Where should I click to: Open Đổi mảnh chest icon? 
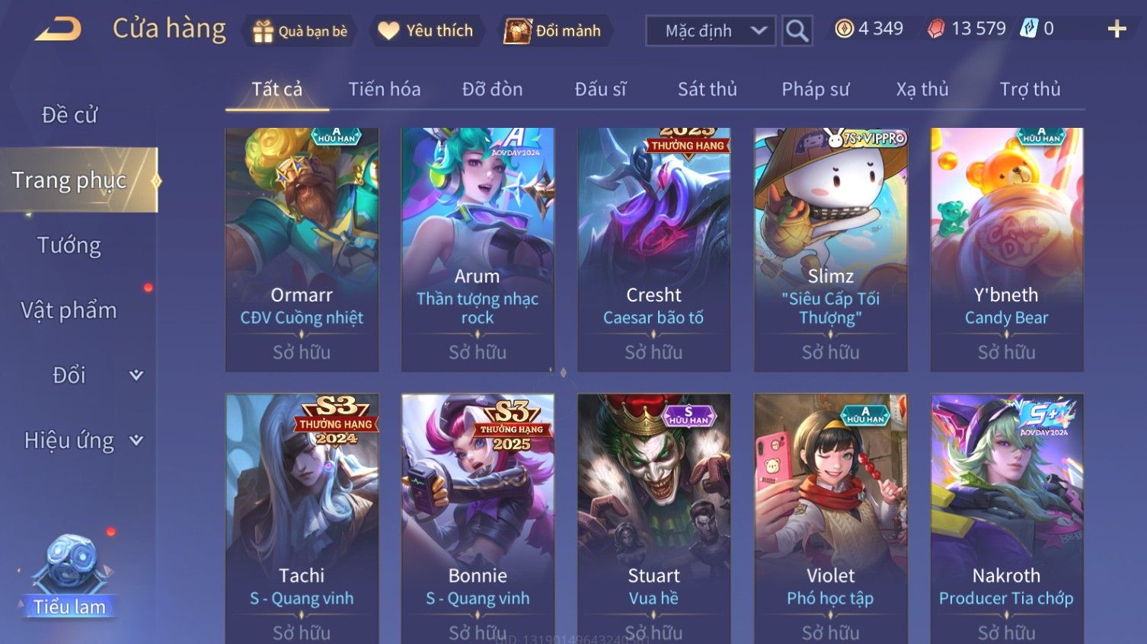517,31
